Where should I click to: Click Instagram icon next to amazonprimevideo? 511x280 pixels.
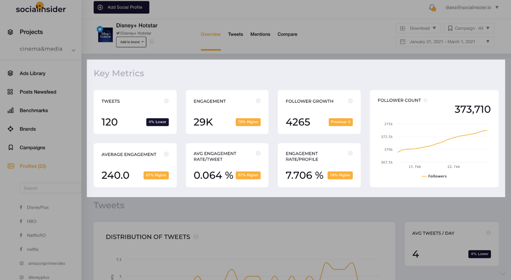tap(21, 263)
